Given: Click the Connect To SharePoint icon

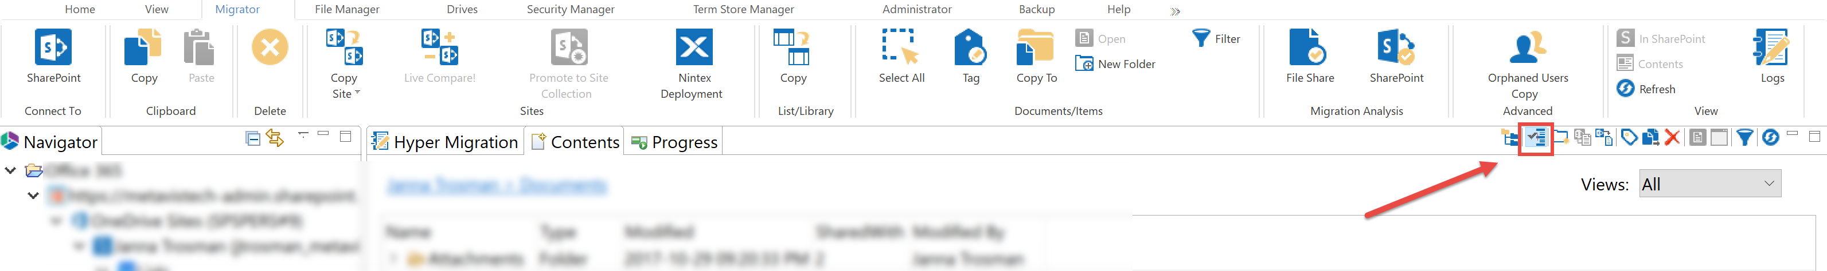Looking at the screenshot, I should (53, 47).
